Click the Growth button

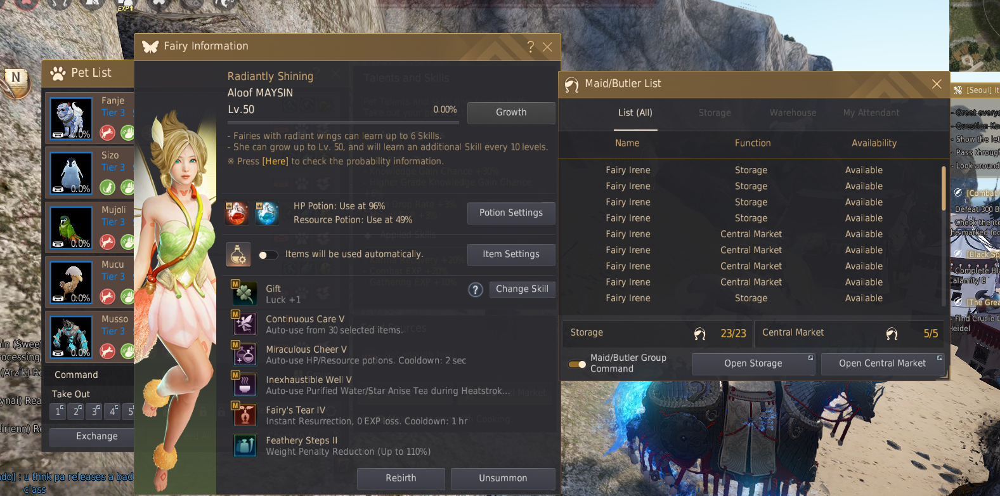pos(511,113)
